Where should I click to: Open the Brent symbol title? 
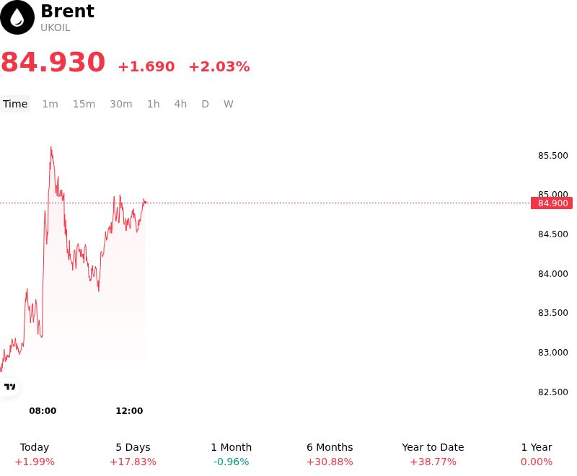pos(67,11)
